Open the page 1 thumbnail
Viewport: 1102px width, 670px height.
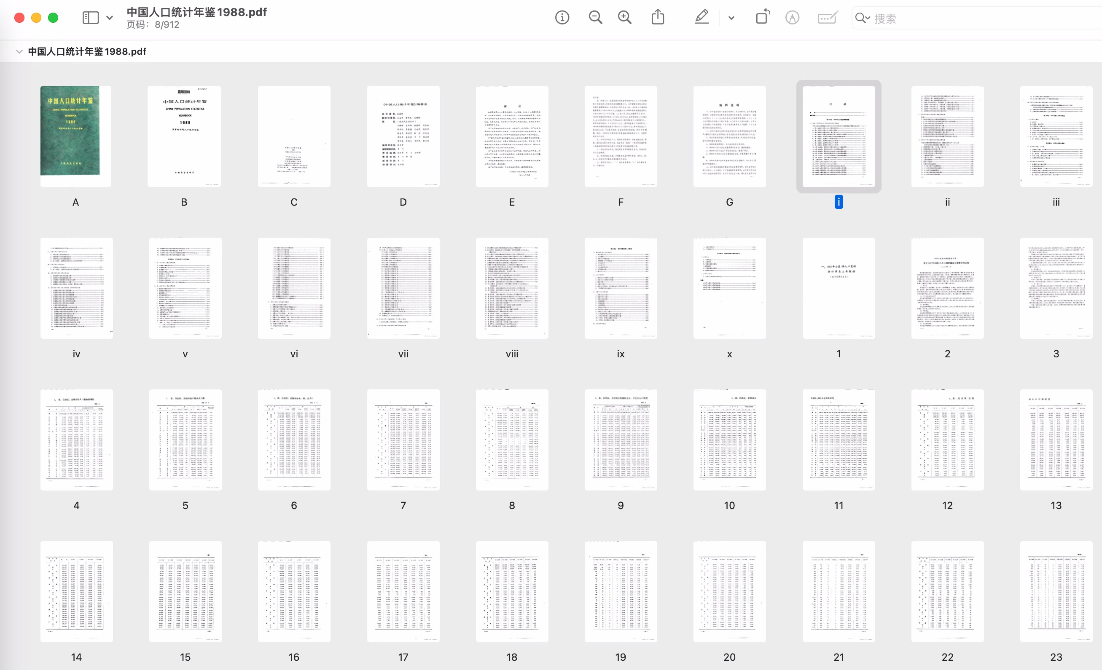839,288
